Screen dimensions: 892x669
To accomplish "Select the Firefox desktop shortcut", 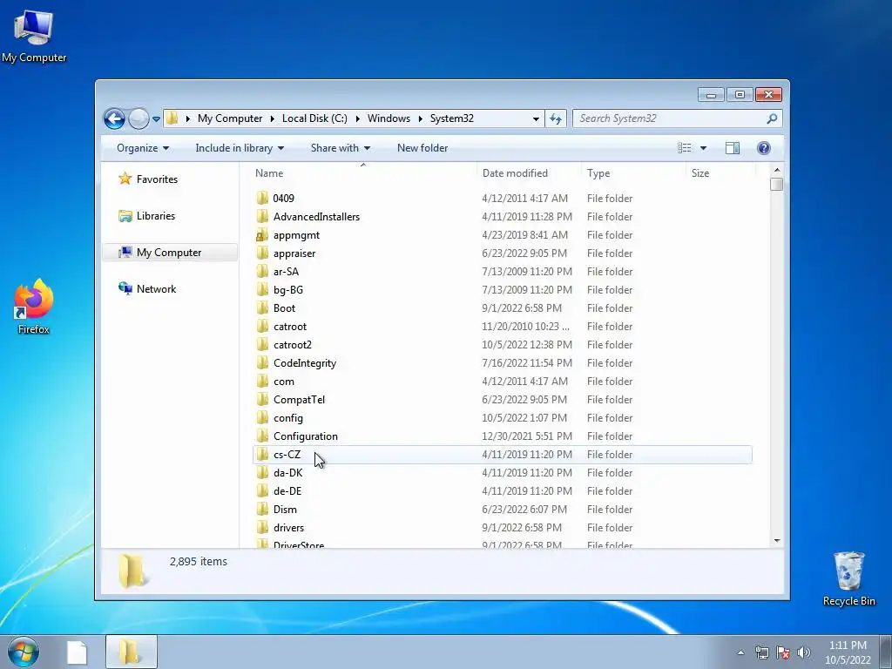I will [33, 307].
